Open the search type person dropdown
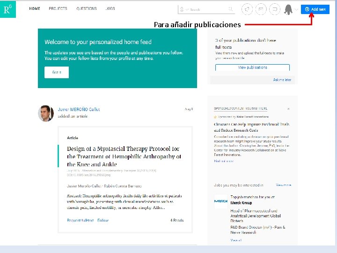Screen dimensions: 337x253 pyautogui.click(x=184, y=9)
